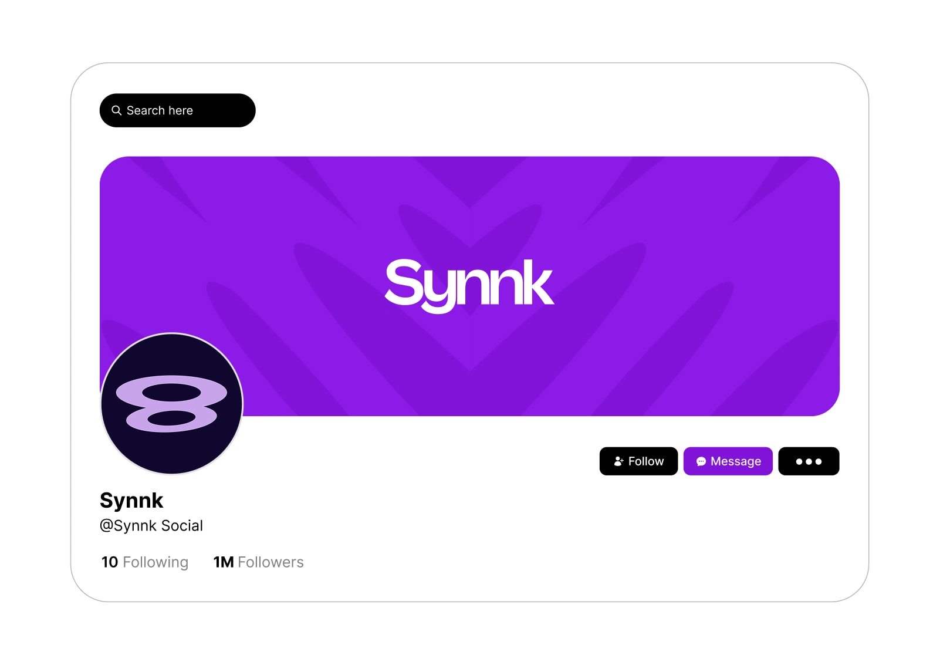Viewport: 940px width, 665px height.
Task: Click the Search here placeholder text
Action: coord(160,110)
